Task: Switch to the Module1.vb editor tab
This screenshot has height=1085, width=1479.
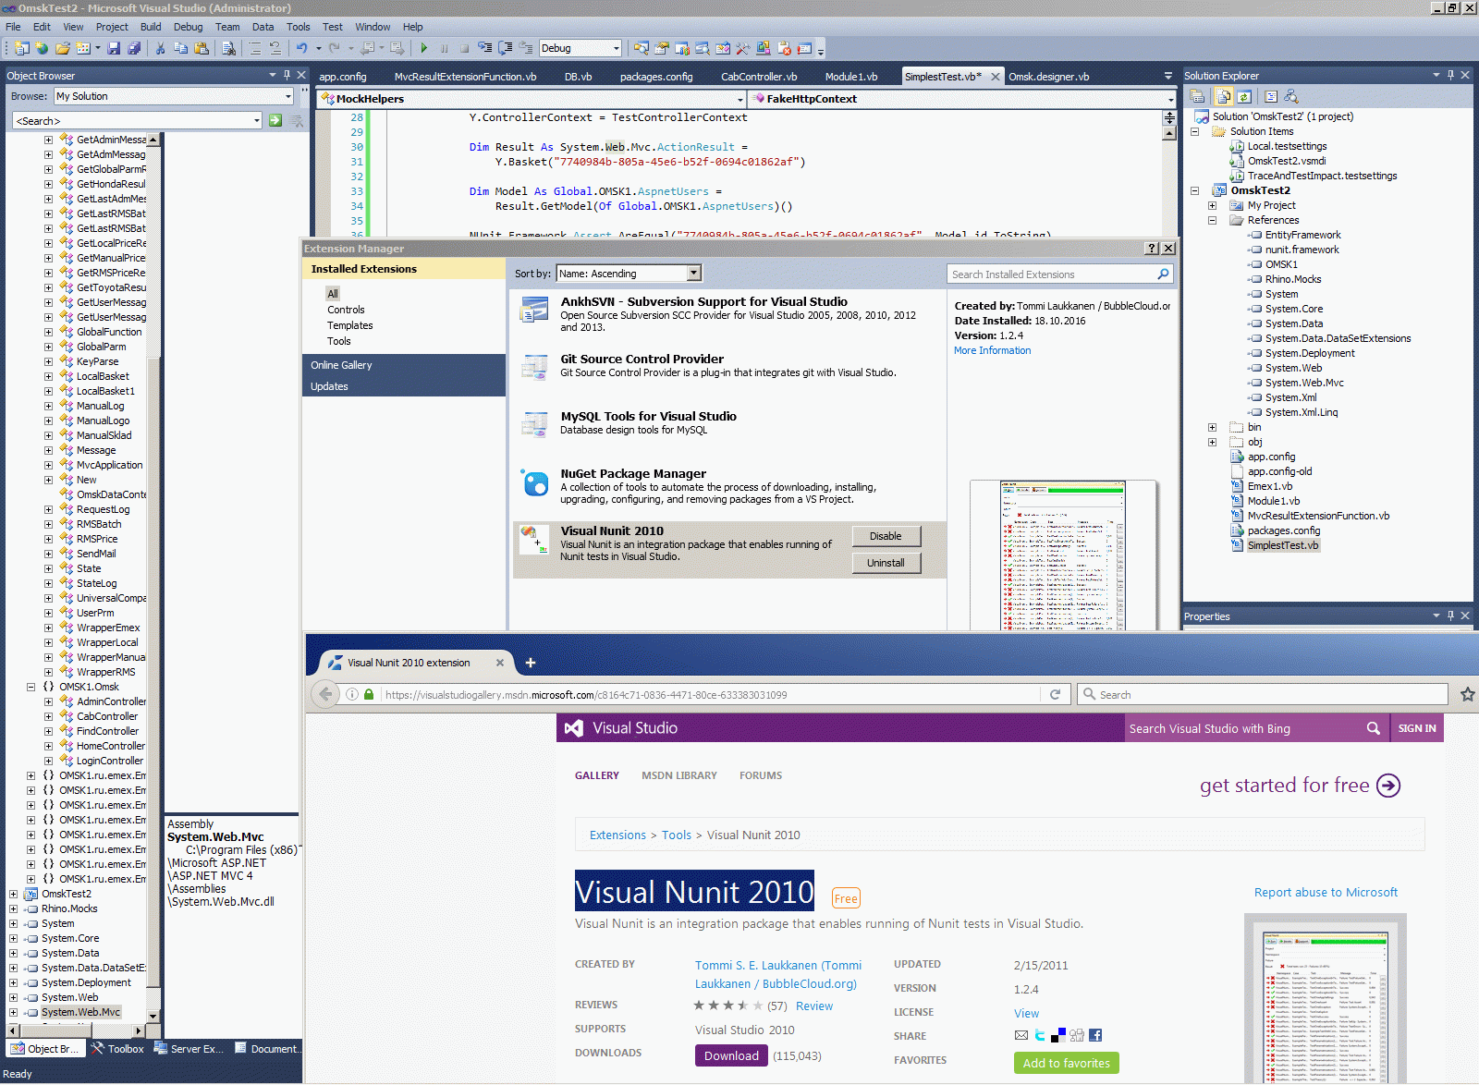Action: (851, 77)
